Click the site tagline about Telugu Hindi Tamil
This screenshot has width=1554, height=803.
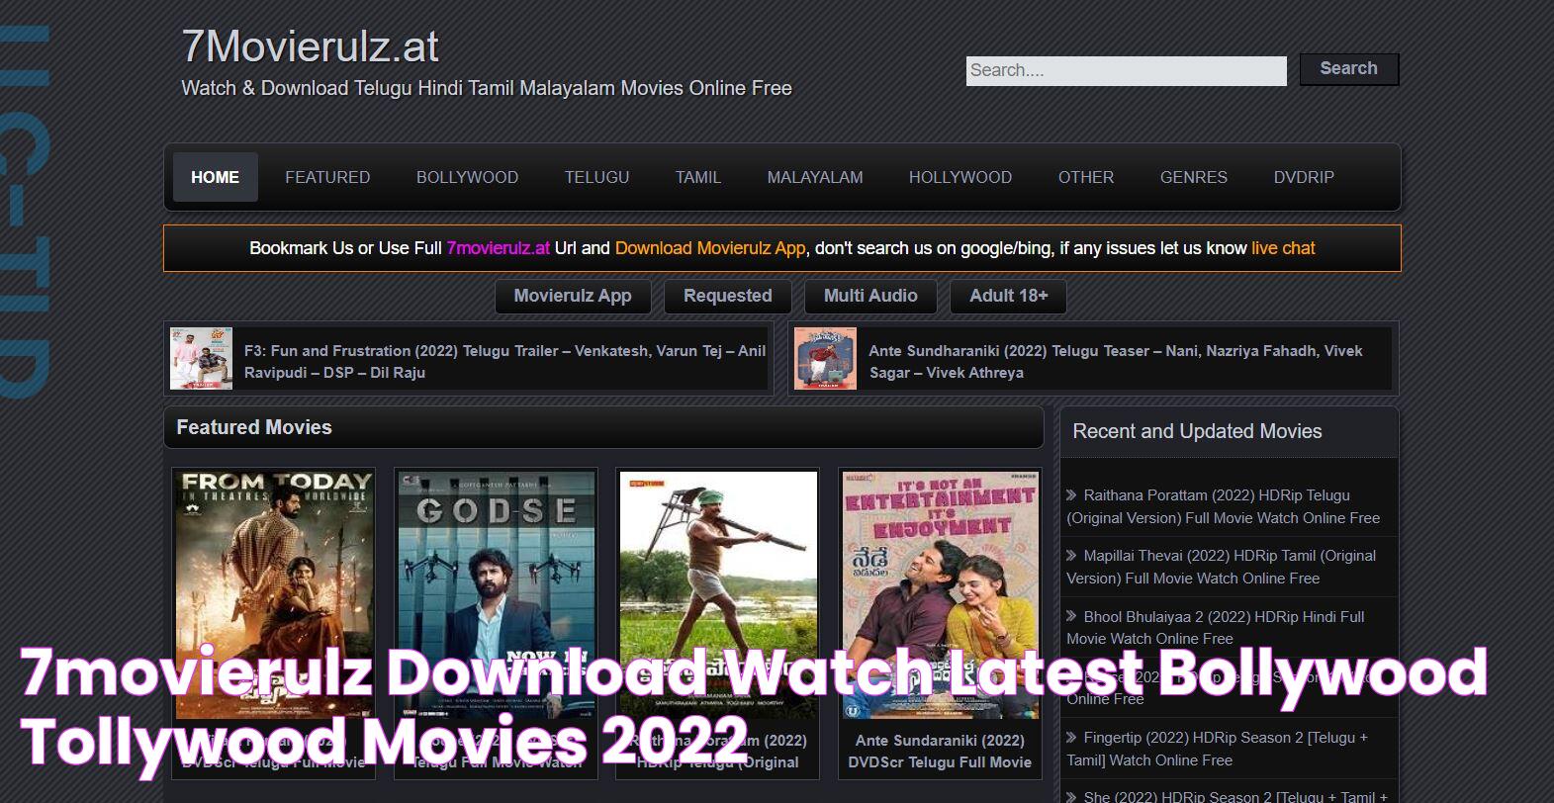click(487, 88)
